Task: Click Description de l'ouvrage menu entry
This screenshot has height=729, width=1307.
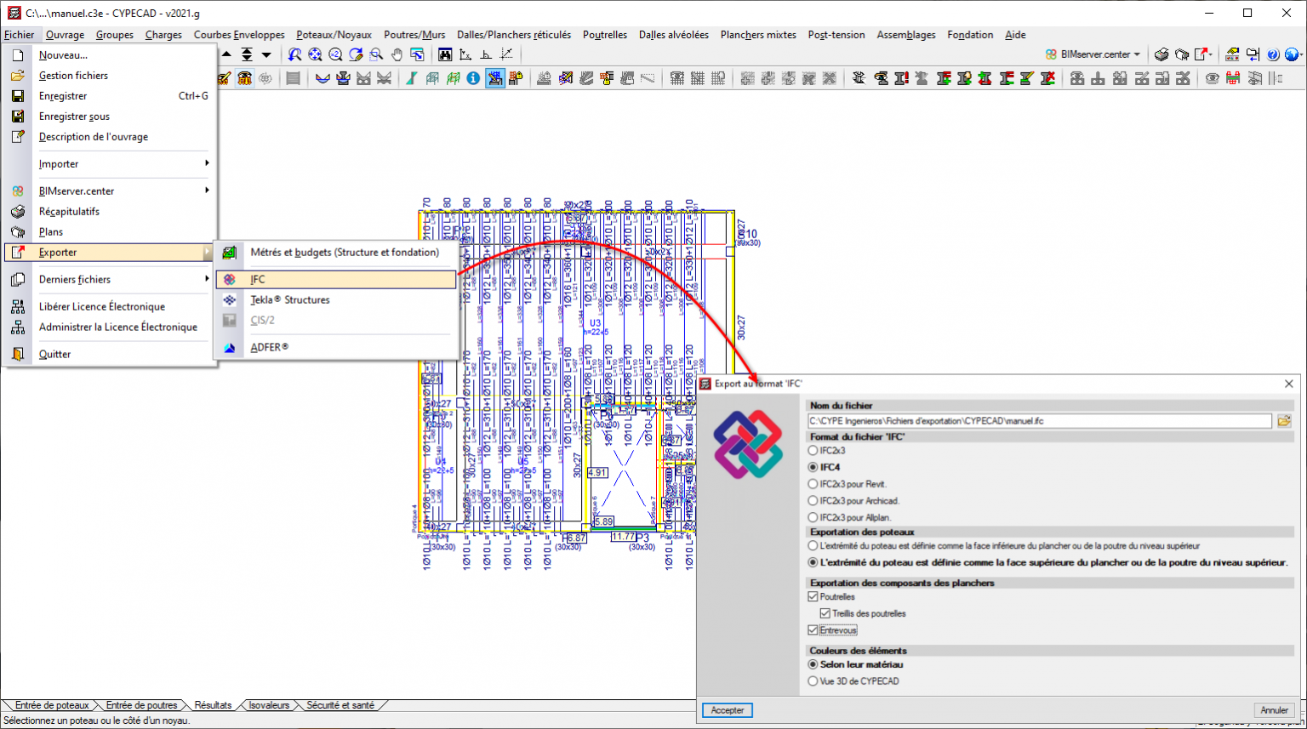Action: click(109, 137)
